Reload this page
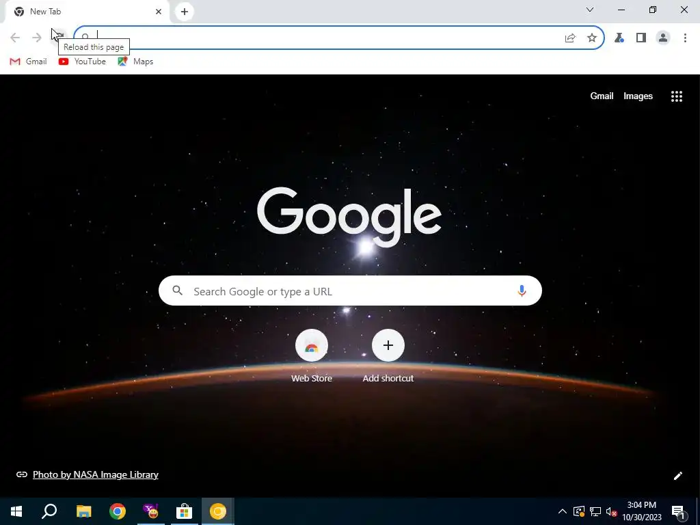Image resolution: width=700 pixels, height=525 pixels. pyautogui.click(x=59, y=38)
